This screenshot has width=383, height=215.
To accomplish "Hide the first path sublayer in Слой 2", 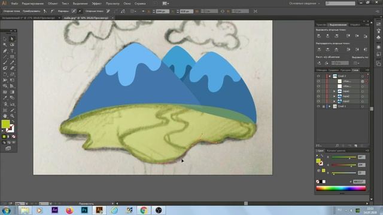I will pos(318,81).
